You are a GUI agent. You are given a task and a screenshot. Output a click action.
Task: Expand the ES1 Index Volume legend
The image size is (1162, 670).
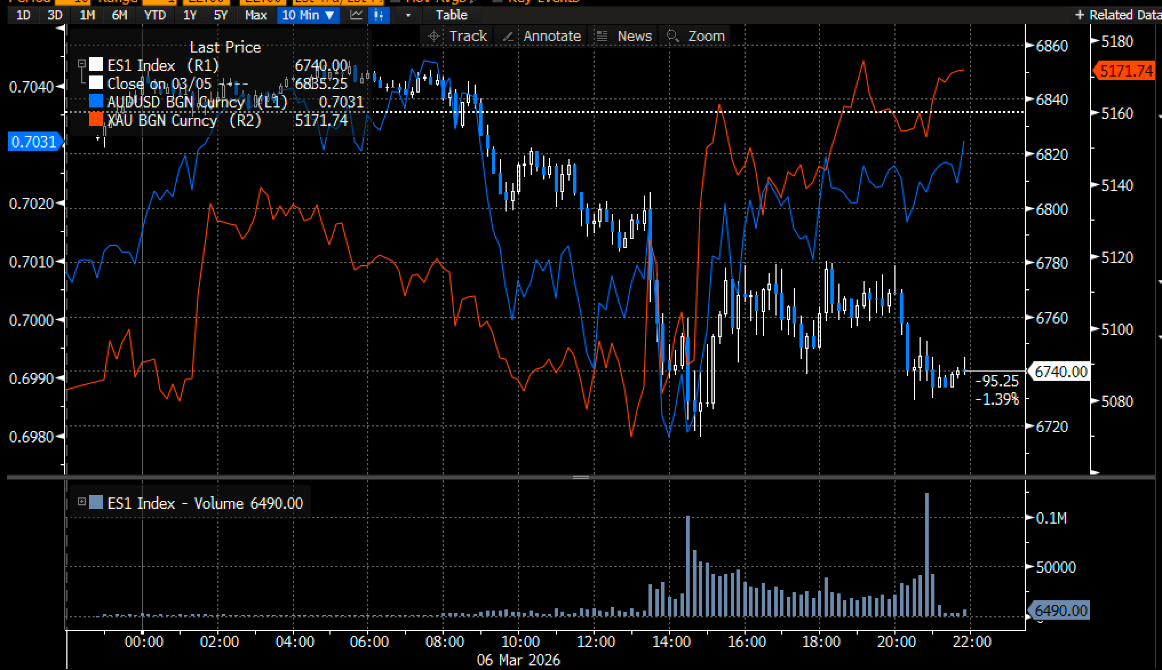tap(82, 502)
